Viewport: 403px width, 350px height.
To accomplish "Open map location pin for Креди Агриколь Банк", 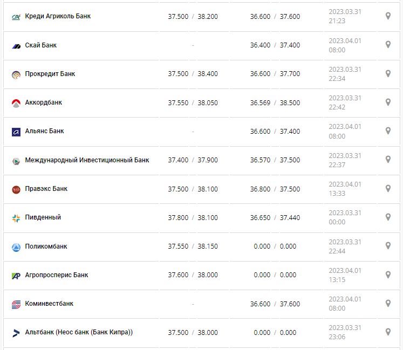I will [387, 16].
